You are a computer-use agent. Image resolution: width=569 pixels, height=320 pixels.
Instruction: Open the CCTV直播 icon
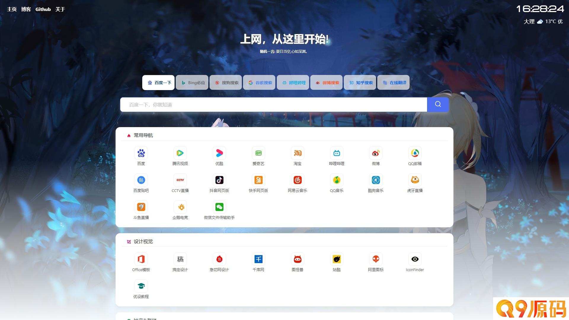pos(180,180)
